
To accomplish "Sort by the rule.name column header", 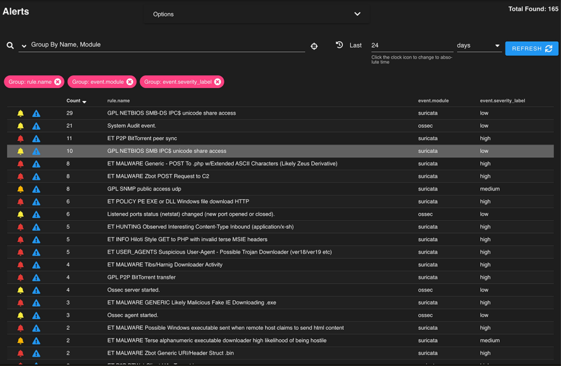I will (118, 101).
